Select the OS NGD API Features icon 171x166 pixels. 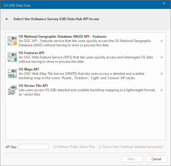pyautogui.click(x=12, y=41)
